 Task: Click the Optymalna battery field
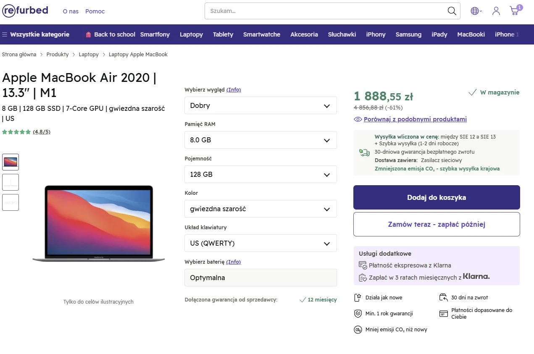click(260, 278)
